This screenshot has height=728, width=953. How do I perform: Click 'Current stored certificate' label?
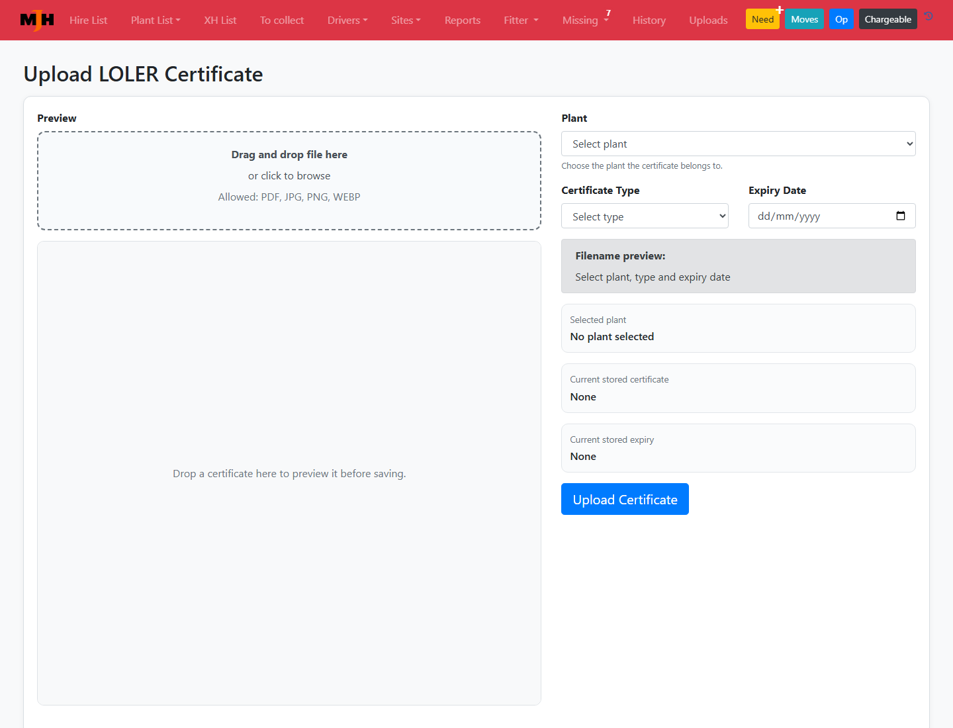619,380
